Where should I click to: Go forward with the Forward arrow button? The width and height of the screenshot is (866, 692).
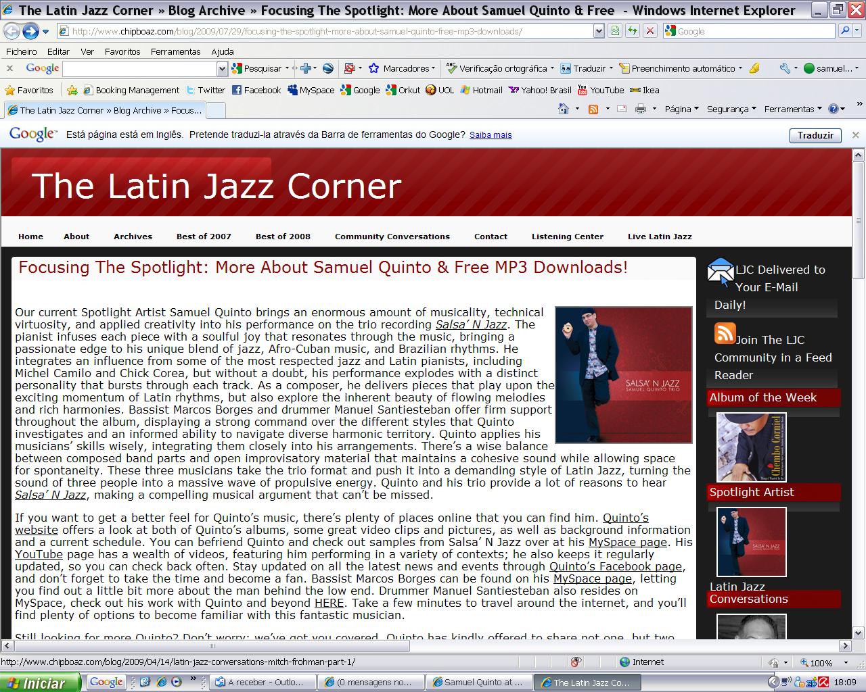pos(30,31)
